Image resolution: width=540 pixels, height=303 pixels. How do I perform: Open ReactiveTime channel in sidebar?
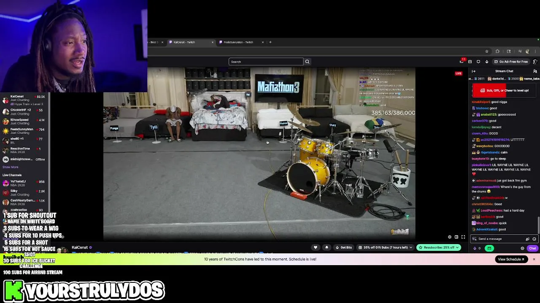pyautogui.click(x=24, y=150)
